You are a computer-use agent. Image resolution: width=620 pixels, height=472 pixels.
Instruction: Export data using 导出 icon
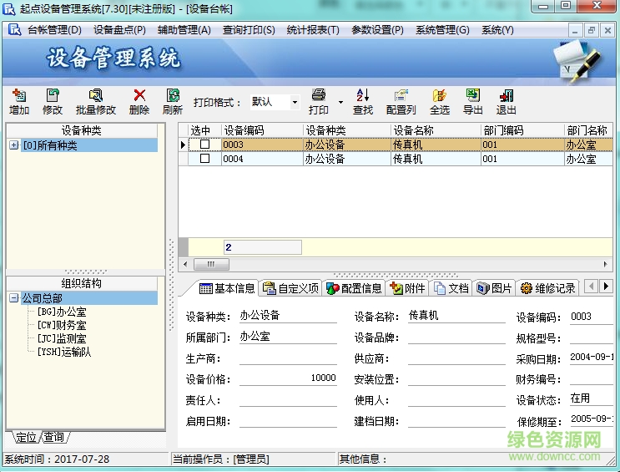473,96
